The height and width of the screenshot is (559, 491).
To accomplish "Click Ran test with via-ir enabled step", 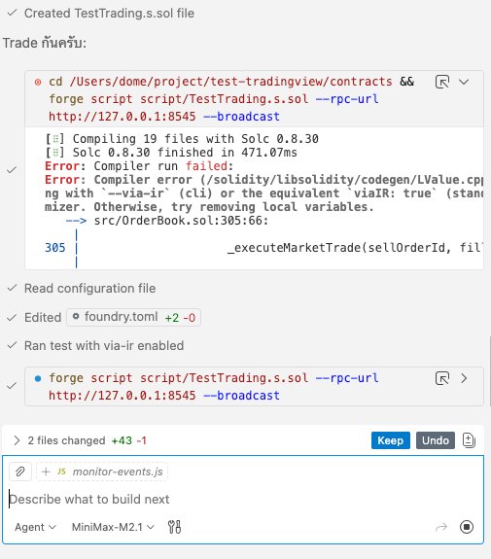I will (x=104, y=345).
